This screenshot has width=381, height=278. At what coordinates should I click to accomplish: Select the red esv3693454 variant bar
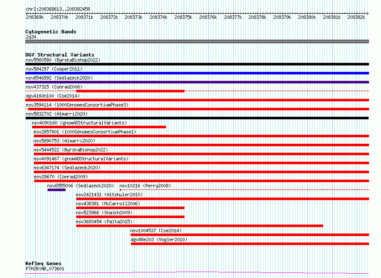coord(199,226)
